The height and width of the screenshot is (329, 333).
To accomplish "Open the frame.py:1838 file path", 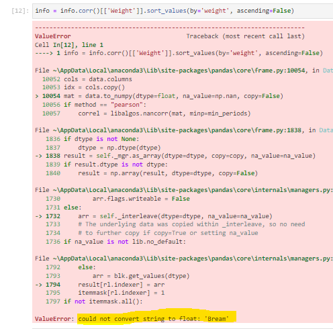I will point(177,130).
